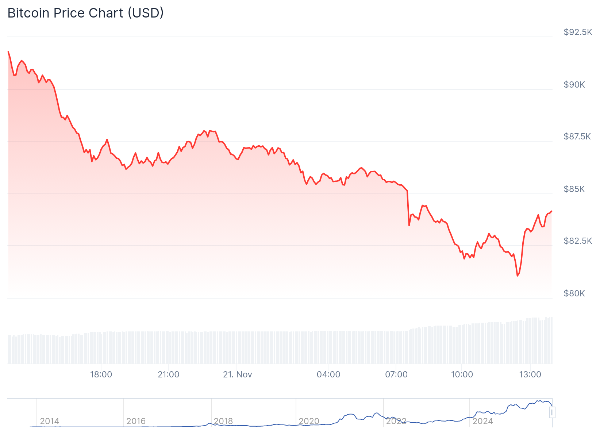600x438 pixels.
Task: Click the 2016 label in the navigator
Action: [x=136, y=421]
